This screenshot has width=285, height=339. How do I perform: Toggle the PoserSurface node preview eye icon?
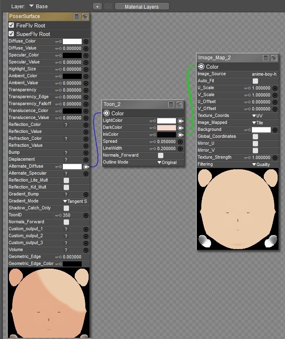point(85,17)
